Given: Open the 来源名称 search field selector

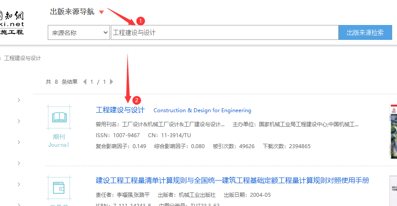Looking at the screenshot, I should (x=79, y=33).
